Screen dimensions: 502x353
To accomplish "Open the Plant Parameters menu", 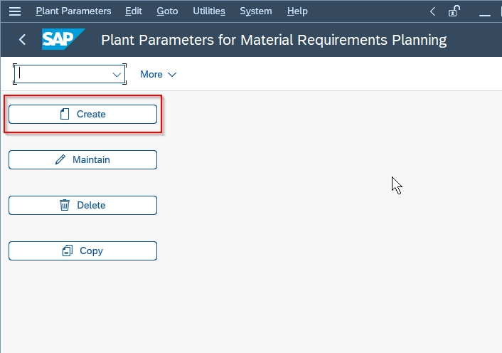I will (73, 11).
